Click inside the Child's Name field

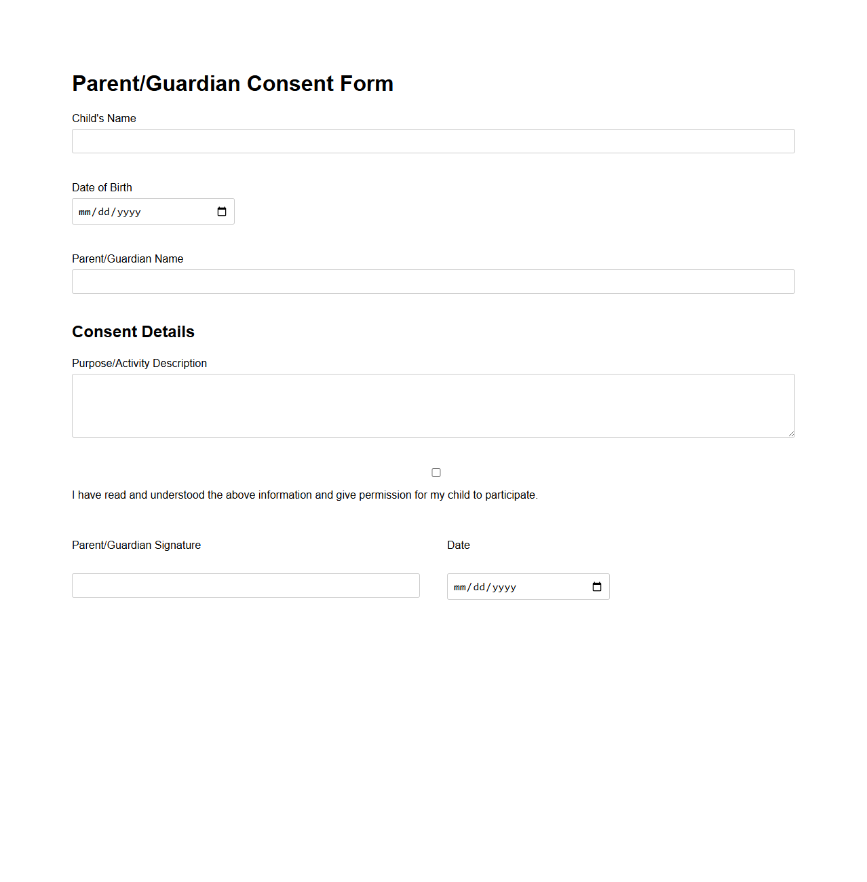coord(433,141)
